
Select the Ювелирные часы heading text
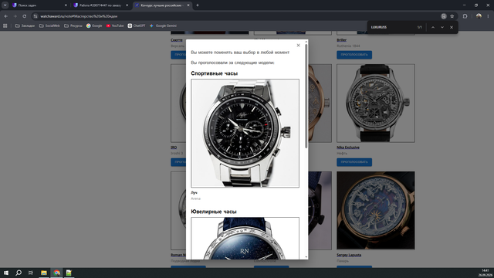point(214,212)
